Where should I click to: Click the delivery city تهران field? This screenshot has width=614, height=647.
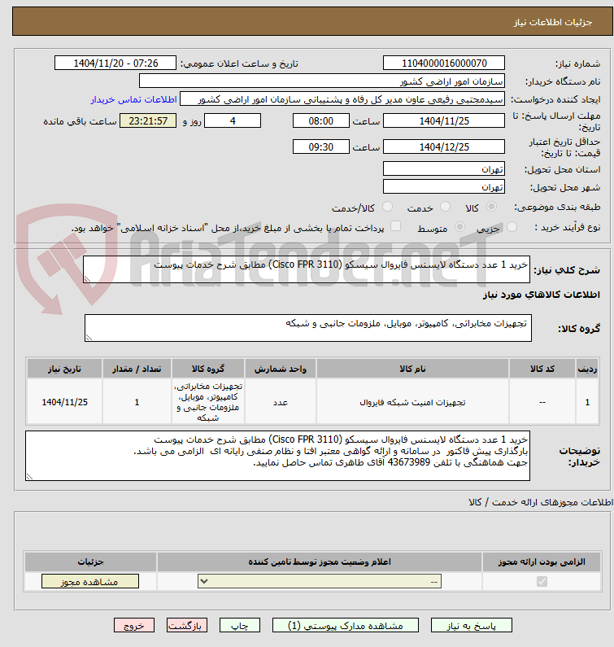click(444, 186)
